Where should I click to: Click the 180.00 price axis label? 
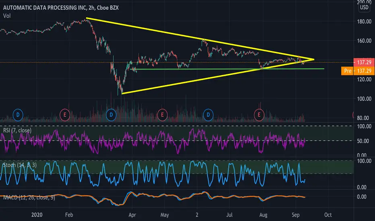click(364, 22)
